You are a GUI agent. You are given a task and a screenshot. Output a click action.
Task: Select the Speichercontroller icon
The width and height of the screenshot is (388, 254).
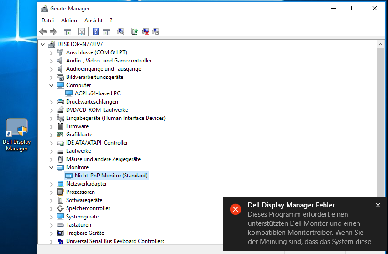tap(60, 208)
